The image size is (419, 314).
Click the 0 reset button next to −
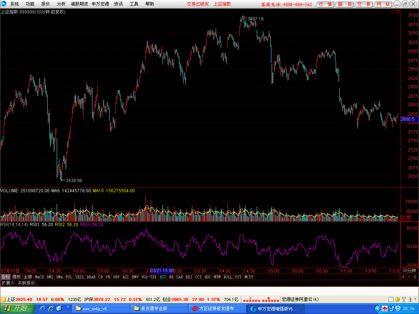tap(415, 277)
